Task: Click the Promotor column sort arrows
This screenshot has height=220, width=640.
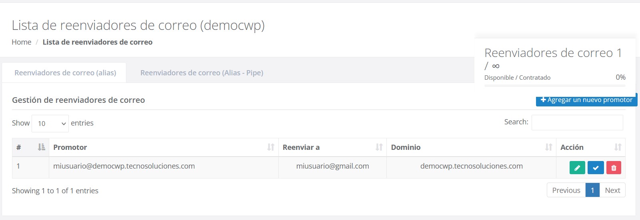Action: (271, 147)
